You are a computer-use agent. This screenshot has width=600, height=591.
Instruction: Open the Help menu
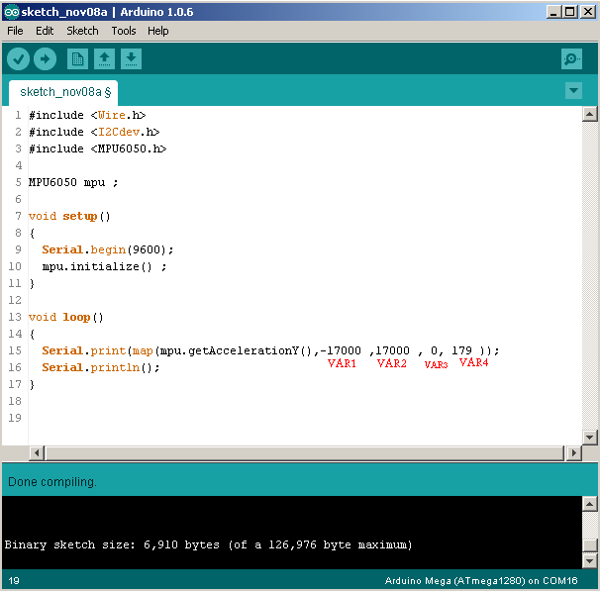(x=158, y=31)
